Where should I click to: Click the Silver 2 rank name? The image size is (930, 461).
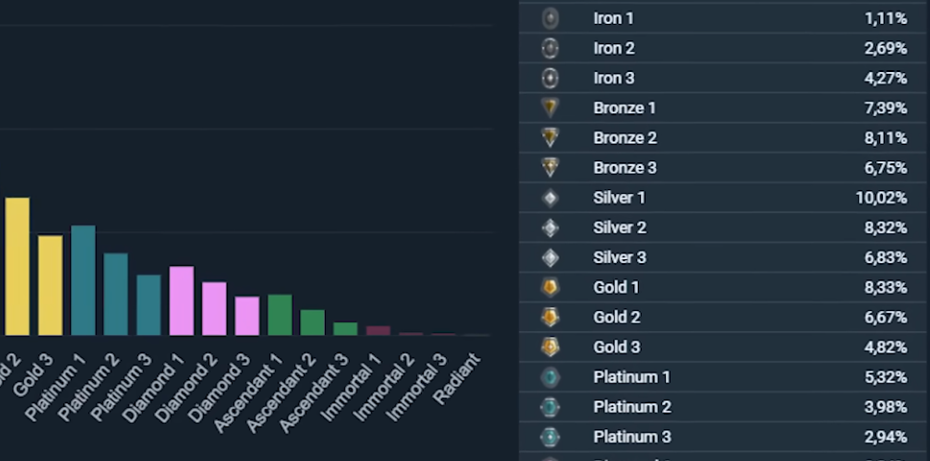[x=620, y=228]
